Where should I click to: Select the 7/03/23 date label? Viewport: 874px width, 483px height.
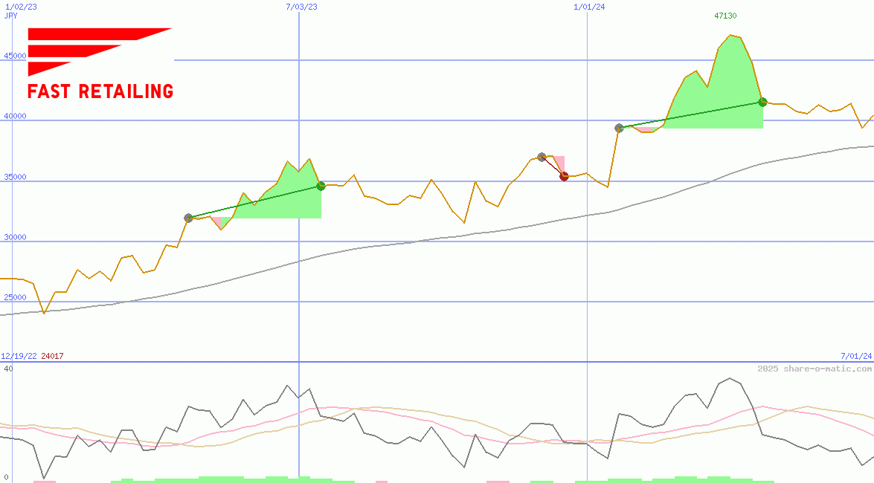tap(301, 7)
